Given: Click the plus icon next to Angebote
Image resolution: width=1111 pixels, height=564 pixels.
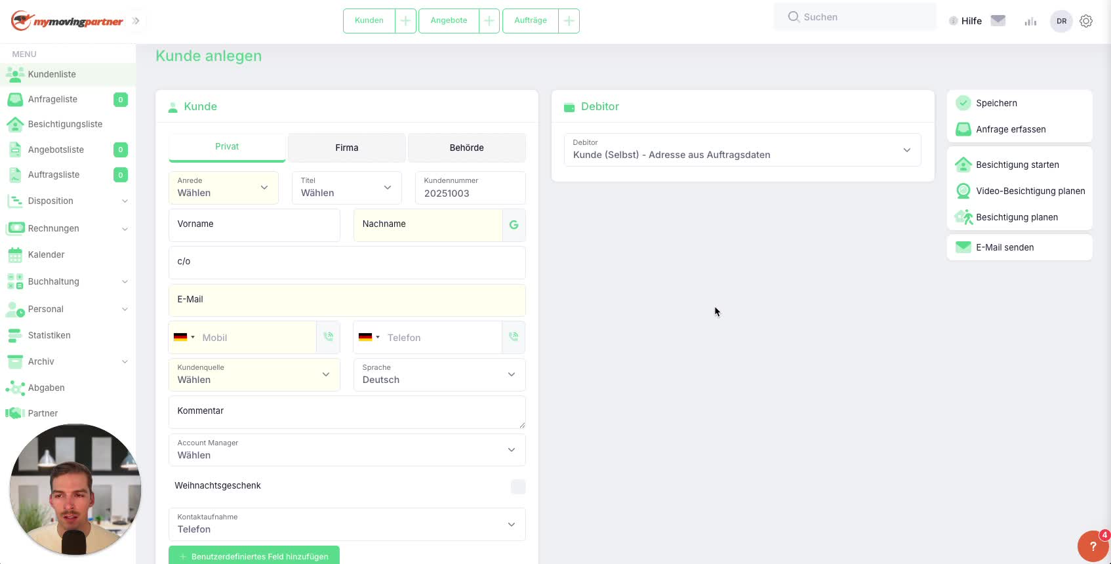Looking at the screenshot, I should coord(489,21).
